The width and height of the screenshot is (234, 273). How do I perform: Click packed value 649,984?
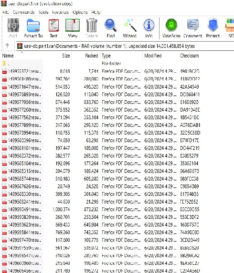(x=91, y=225)
